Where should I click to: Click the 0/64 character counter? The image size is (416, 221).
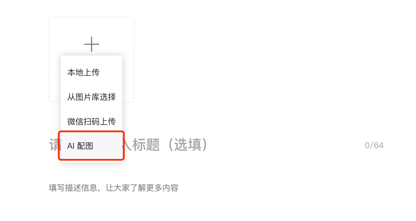coord(374,145)
